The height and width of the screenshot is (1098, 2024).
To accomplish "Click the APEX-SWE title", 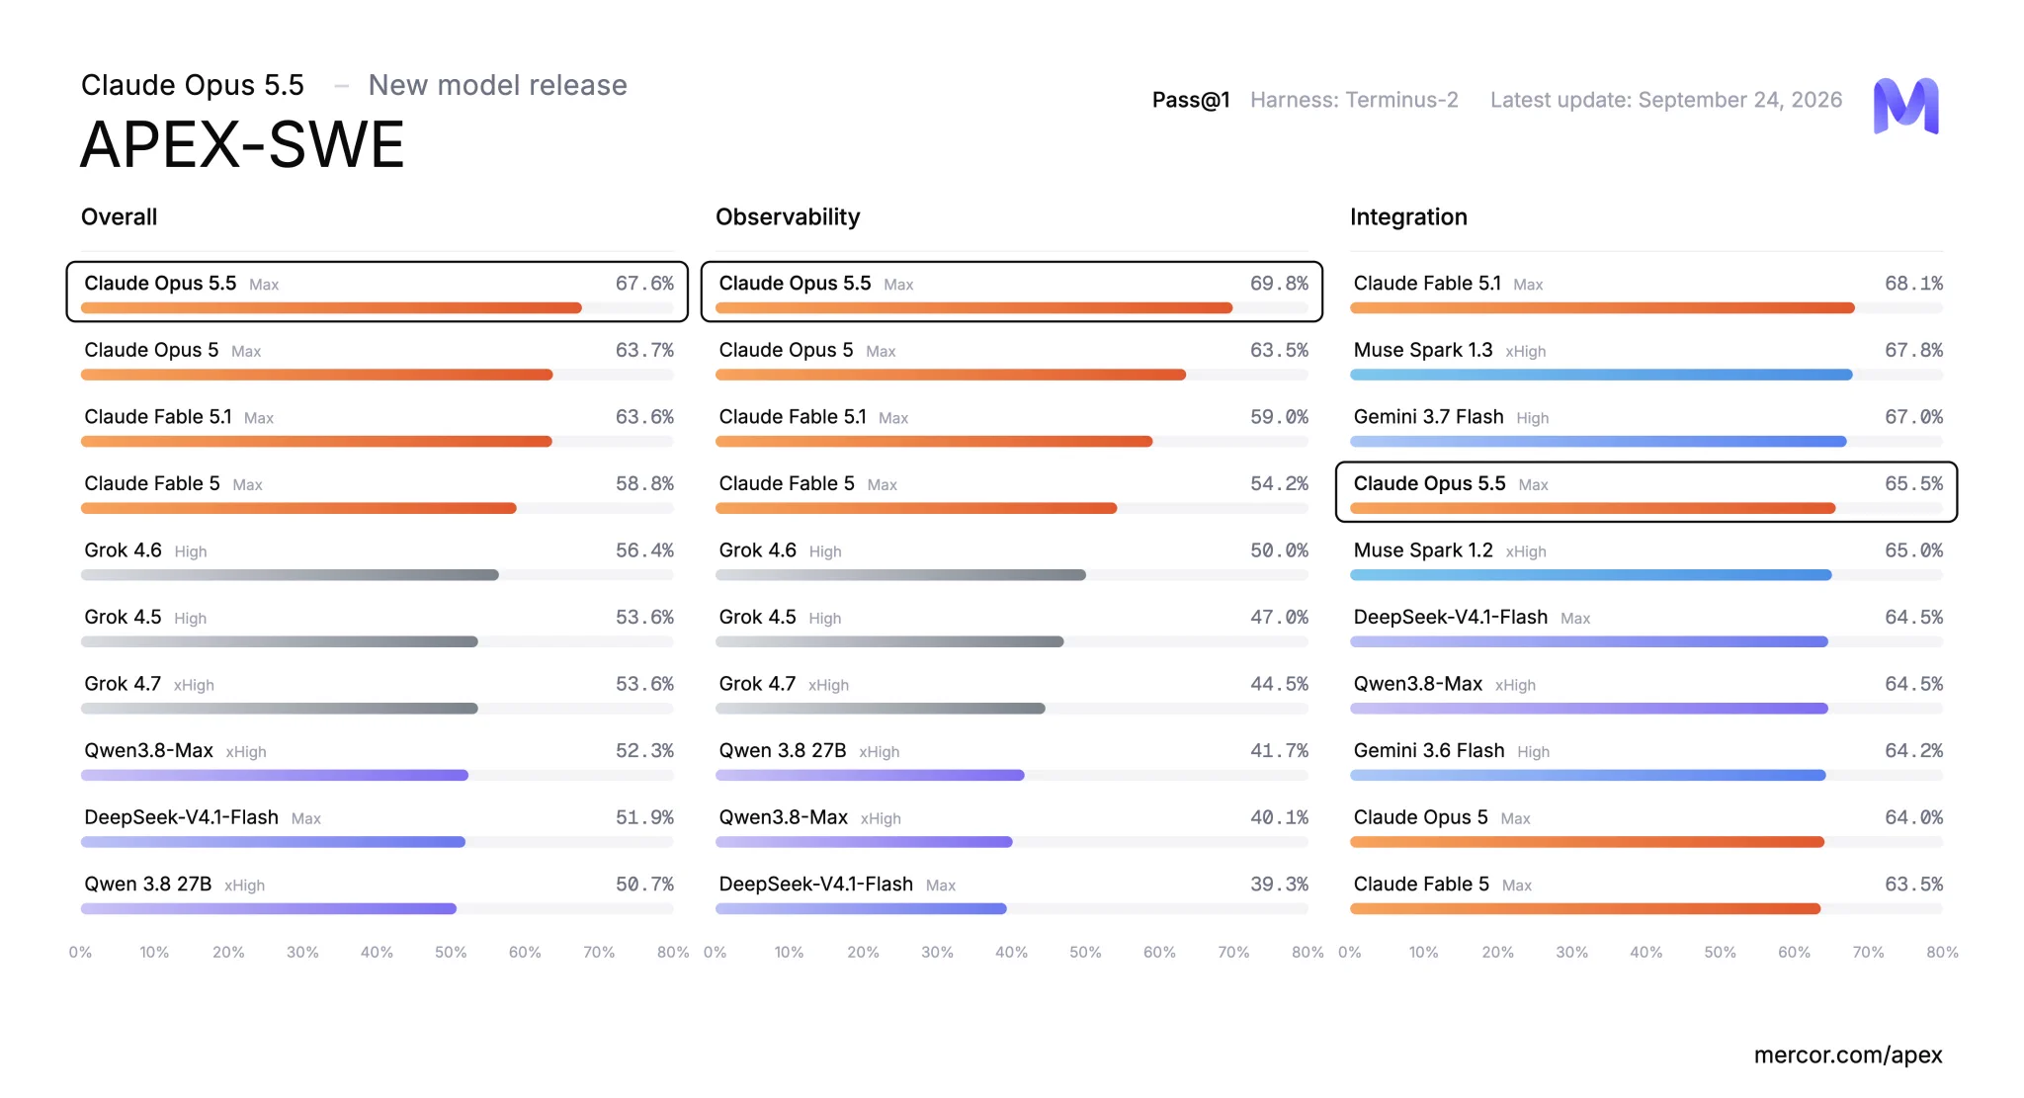I will pyautogui.click(x=242, y=144).
